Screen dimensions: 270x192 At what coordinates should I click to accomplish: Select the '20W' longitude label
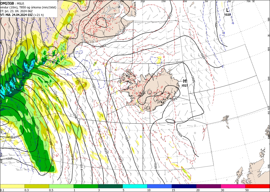143,1
